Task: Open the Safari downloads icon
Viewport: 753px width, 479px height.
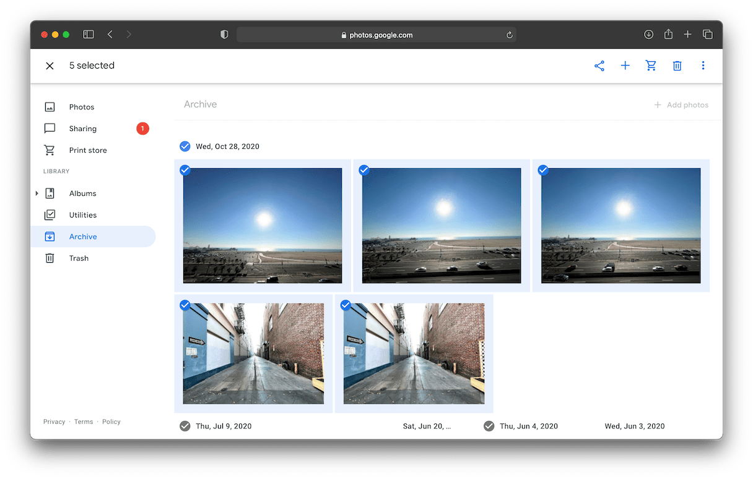Action: (649, 35)
